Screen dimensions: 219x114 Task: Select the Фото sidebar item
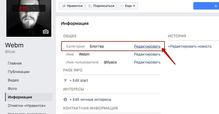click(x=12, y=89)
